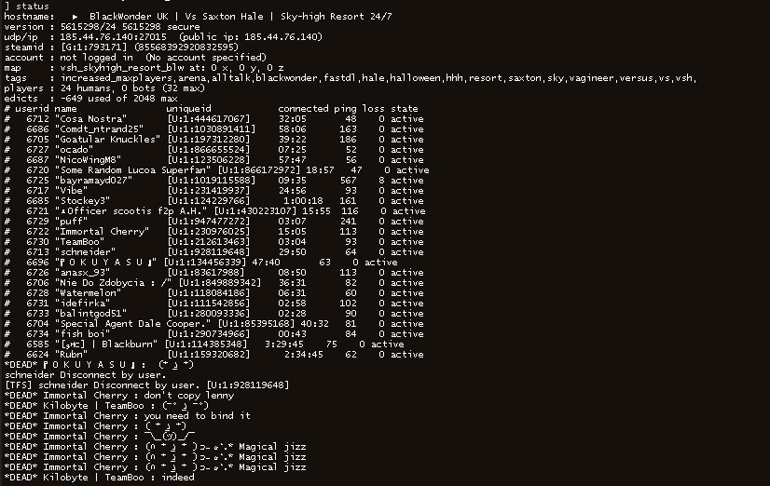This screenshot has height=486, width=770.
Task: Click Kilobyte | TeamBoo's "indeed" message
Action: (x=178, y=478)
